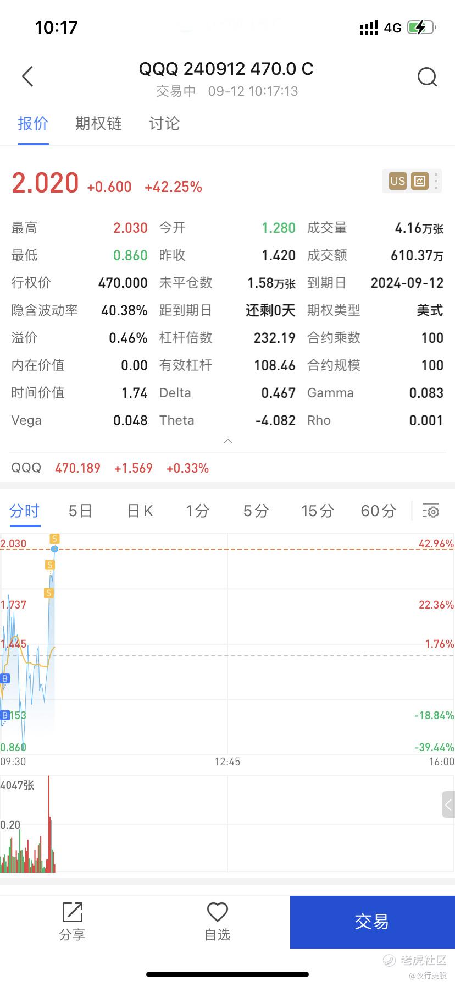Expand the side panel arrow by volume chart
The height and width of the screenshot is (986, 455).
click(448, 805)
